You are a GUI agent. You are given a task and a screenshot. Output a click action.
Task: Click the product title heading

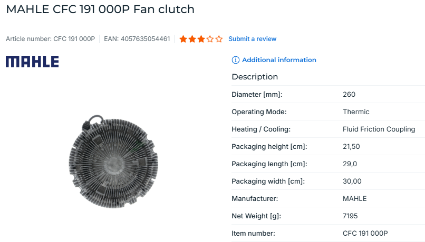coord(100,9)
